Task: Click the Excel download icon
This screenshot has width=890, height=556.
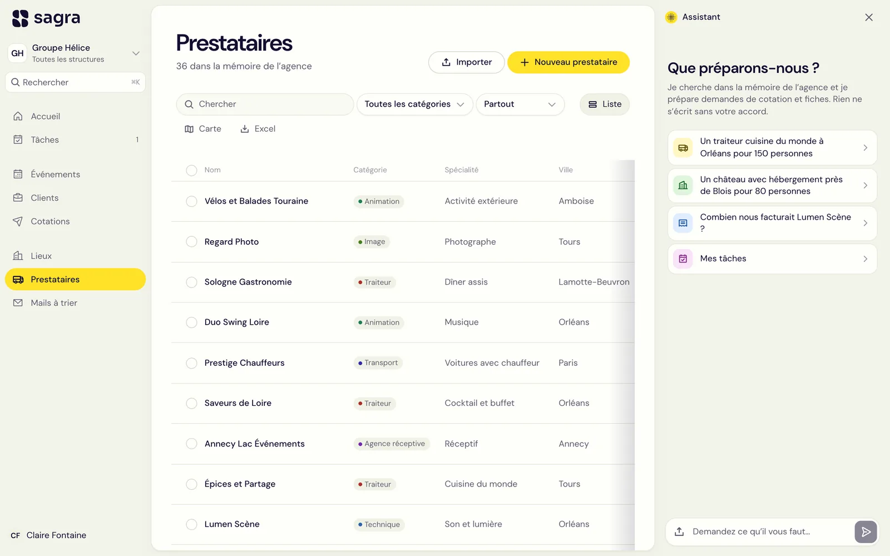Action: coord(245,129)
